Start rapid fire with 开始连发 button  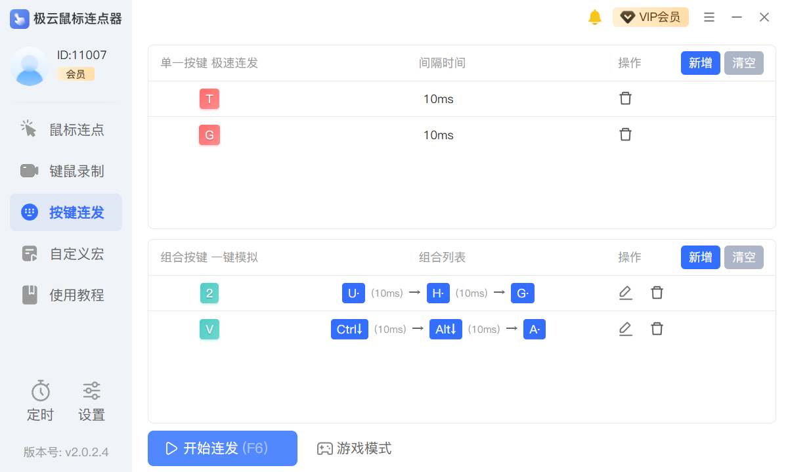[223, 448]
